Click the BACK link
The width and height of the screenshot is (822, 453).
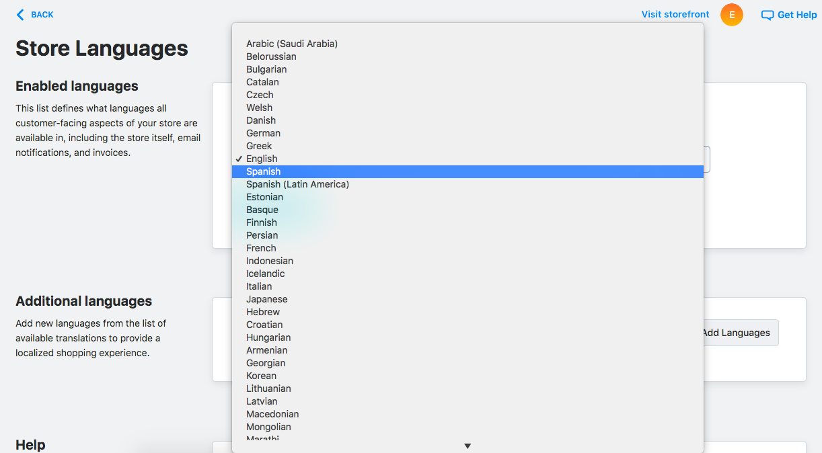click(40, 14)
